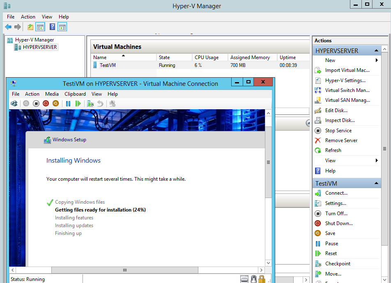Collapse the TestiVM actions section

click(x=376, y=183)
